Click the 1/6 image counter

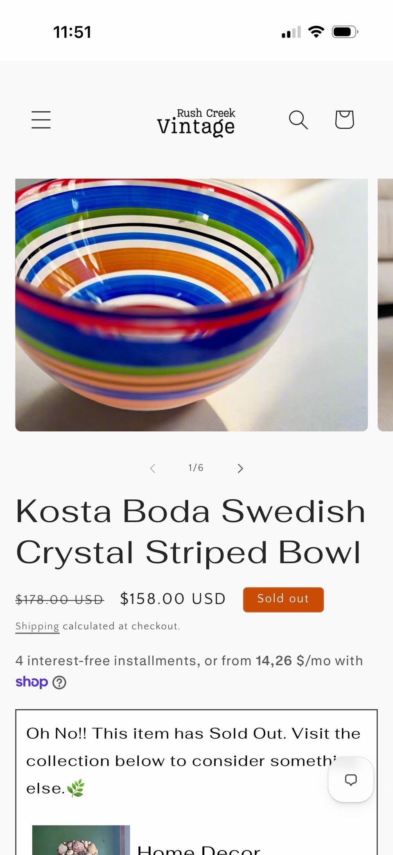pos(196,468)
